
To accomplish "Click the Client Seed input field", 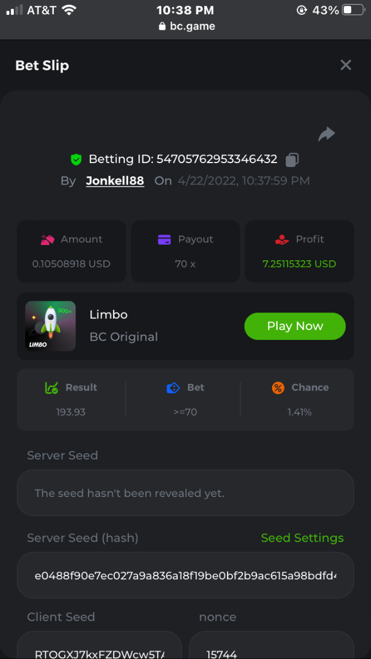I will [99, 650].
